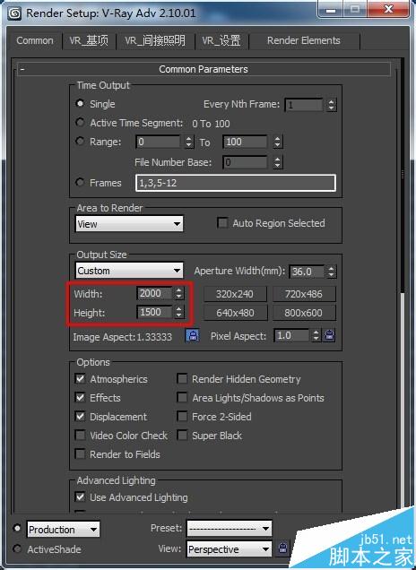Viewport: 416px width, 570px height.
Task: Click the Range start spinner arrows
Action: tap(189, 142)
